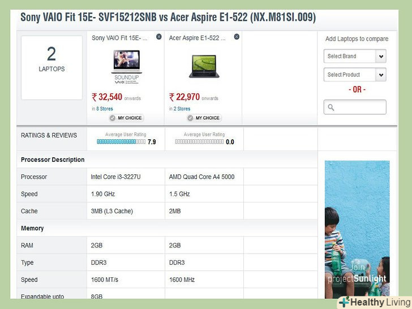
Task: Remove Sony VAIO Fit 15E from comparison
Action: click(x=158, y=37)
